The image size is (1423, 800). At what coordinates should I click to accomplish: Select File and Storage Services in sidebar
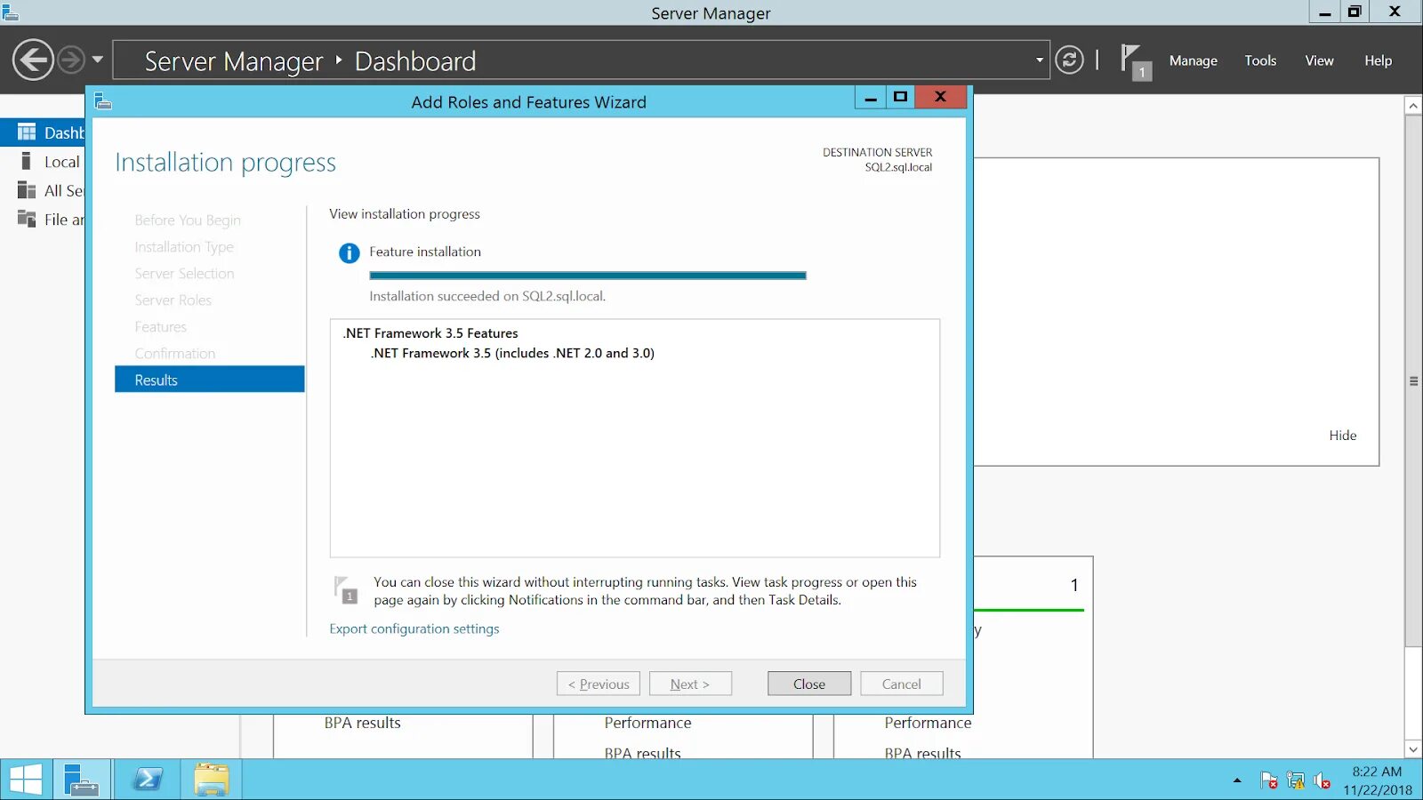coord(43,220)
